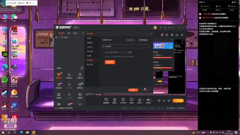240x135 pixels.
Task: Open the type selector pill beside logo
Action: point(76,27)
